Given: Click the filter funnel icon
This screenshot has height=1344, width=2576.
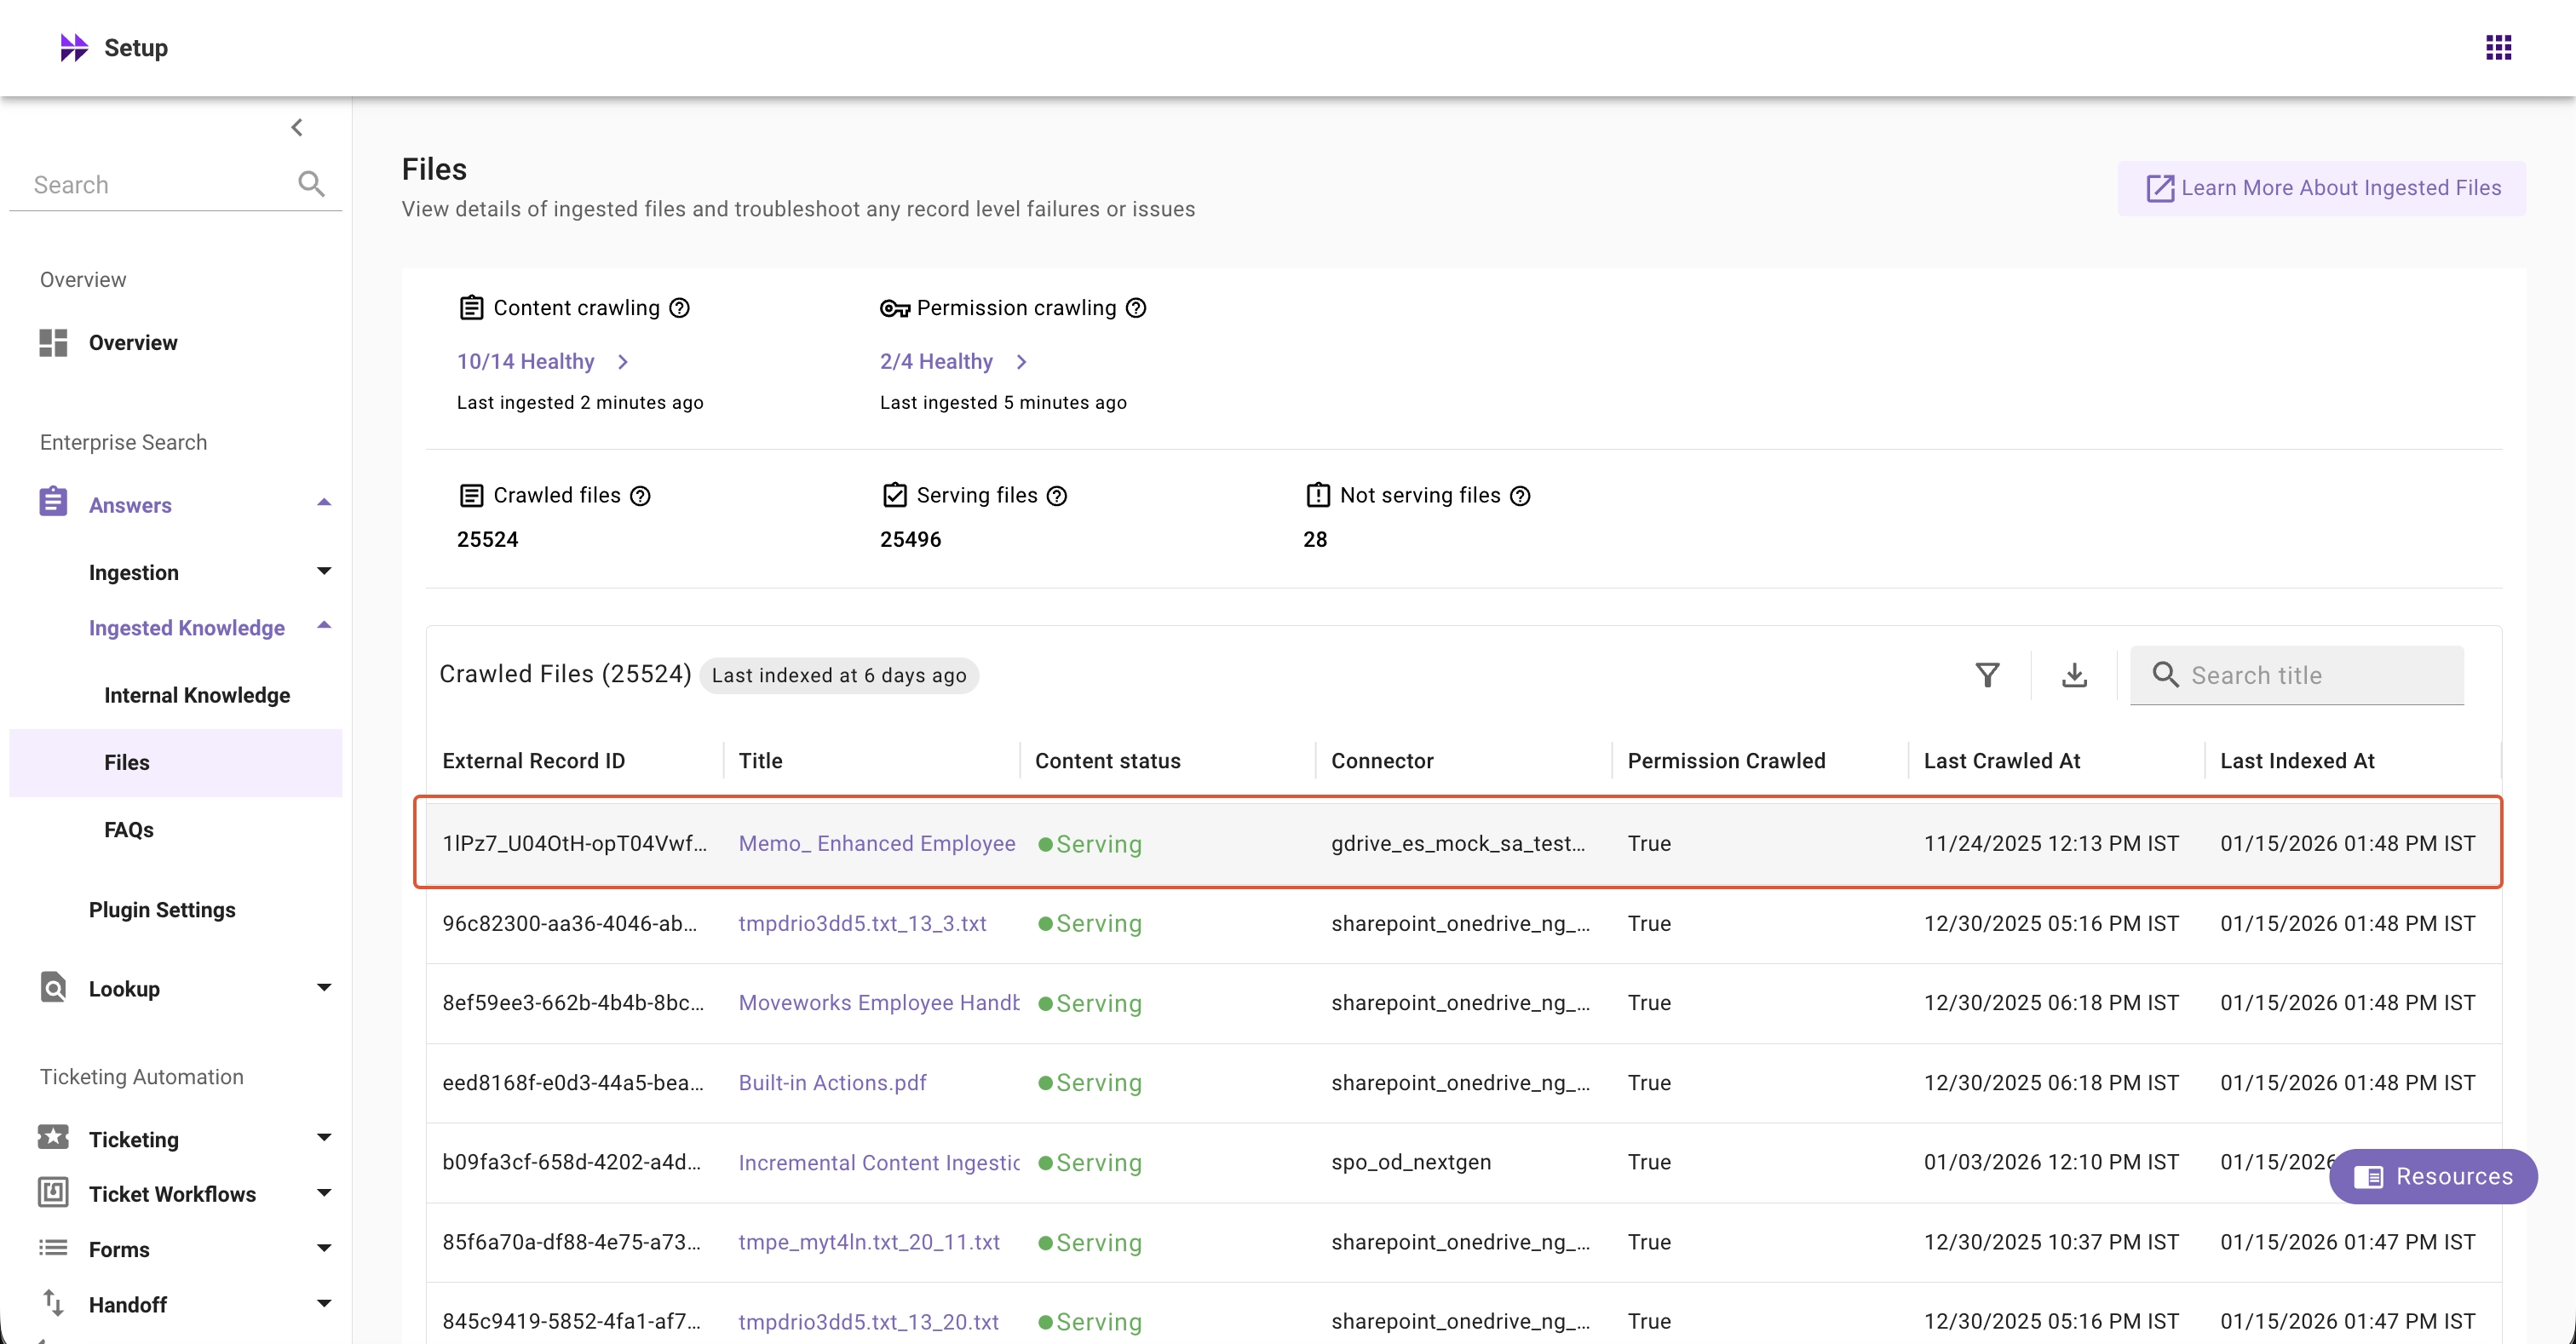Looking at the screenshot, I should pos(1987,675).
